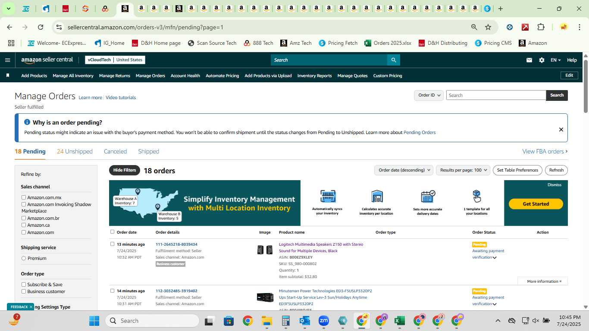589x331 pixels.
Task: Expand the Minuteman order's payment verification status
Action: [x=495, y=304]
